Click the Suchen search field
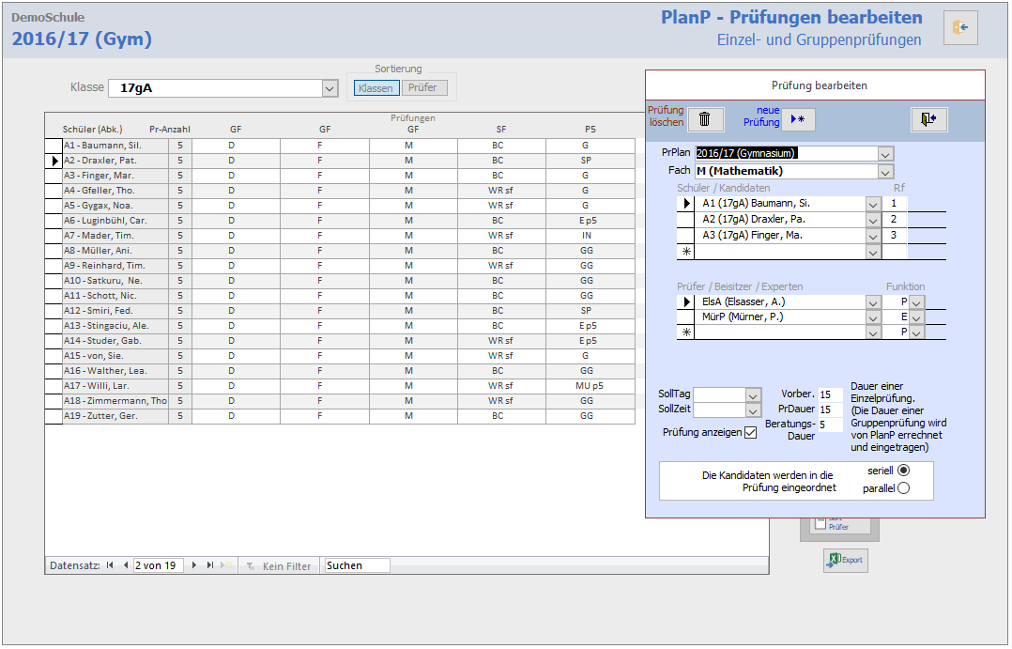The height and width of the screenshot is (649, 1012). click(357, 565)
